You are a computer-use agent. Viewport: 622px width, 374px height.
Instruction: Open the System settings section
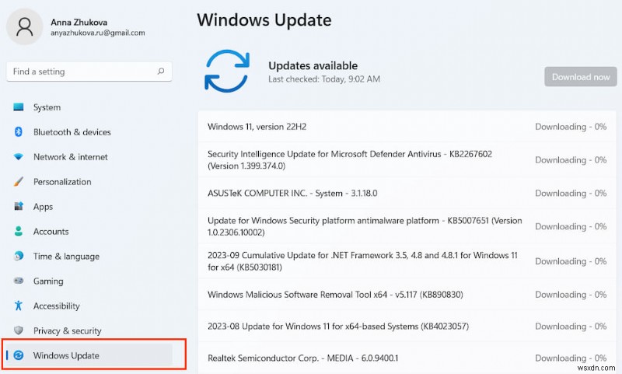47,107
